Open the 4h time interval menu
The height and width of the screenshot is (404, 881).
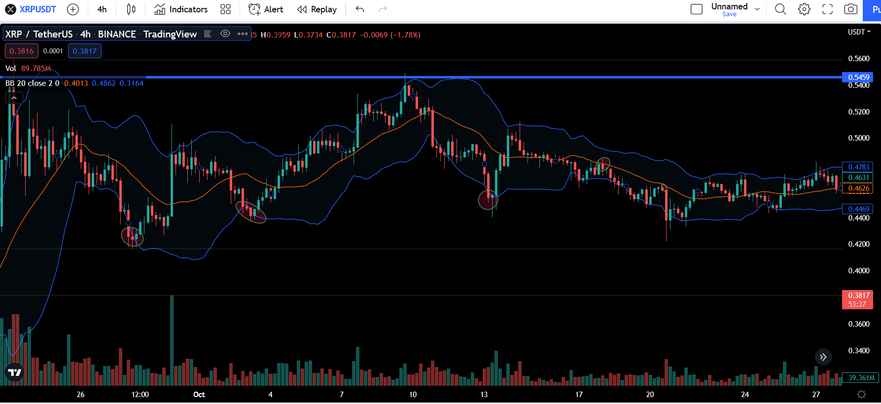click(102, 9)
